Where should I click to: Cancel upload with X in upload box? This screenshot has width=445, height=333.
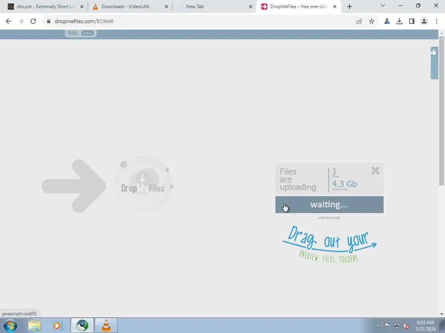[375, 170]
